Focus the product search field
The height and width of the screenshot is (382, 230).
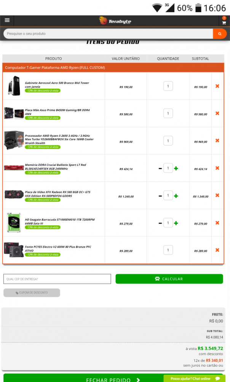[107, 34]
